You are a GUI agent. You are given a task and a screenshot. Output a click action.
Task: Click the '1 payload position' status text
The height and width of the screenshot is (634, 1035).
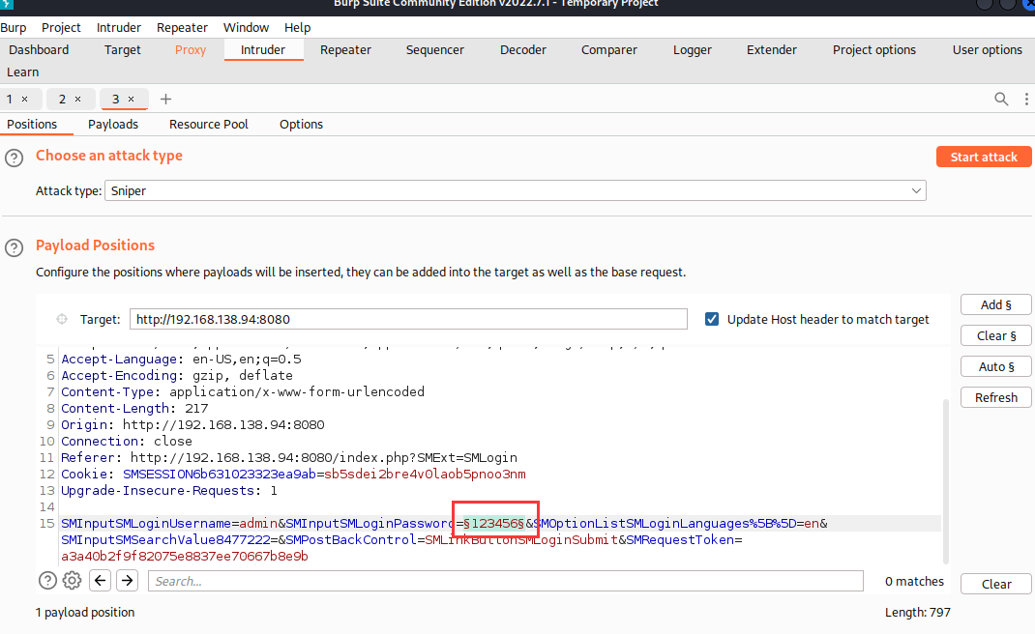click(x=85, y=612)
